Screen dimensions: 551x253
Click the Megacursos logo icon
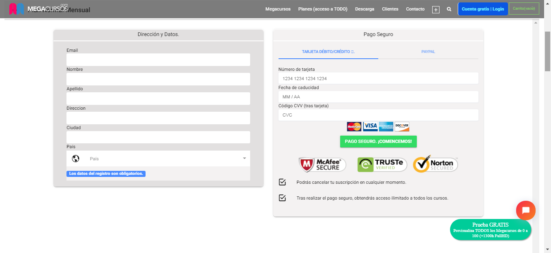click(x=17, y=9)
